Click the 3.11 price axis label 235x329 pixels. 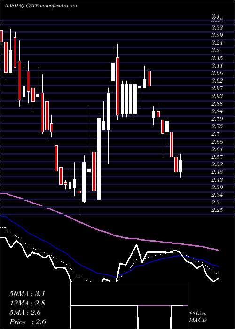[x=217, y=66]
